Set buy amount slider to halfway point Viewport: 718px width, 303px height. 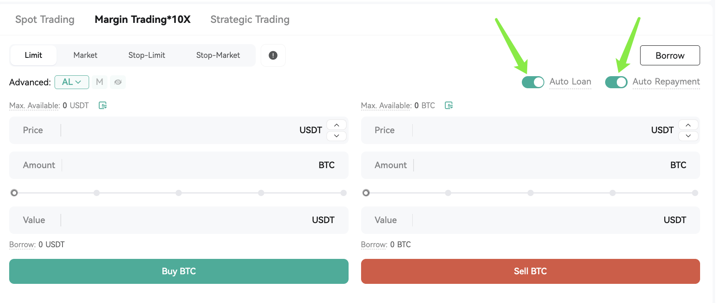click(x=179, y=193)
